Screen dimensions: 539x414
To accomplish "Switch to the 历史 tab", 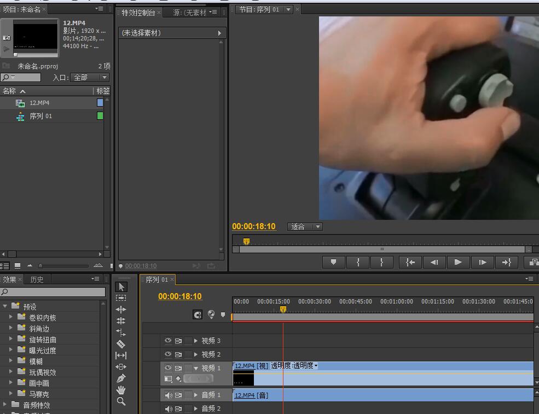I will click(x=37, y=279).
